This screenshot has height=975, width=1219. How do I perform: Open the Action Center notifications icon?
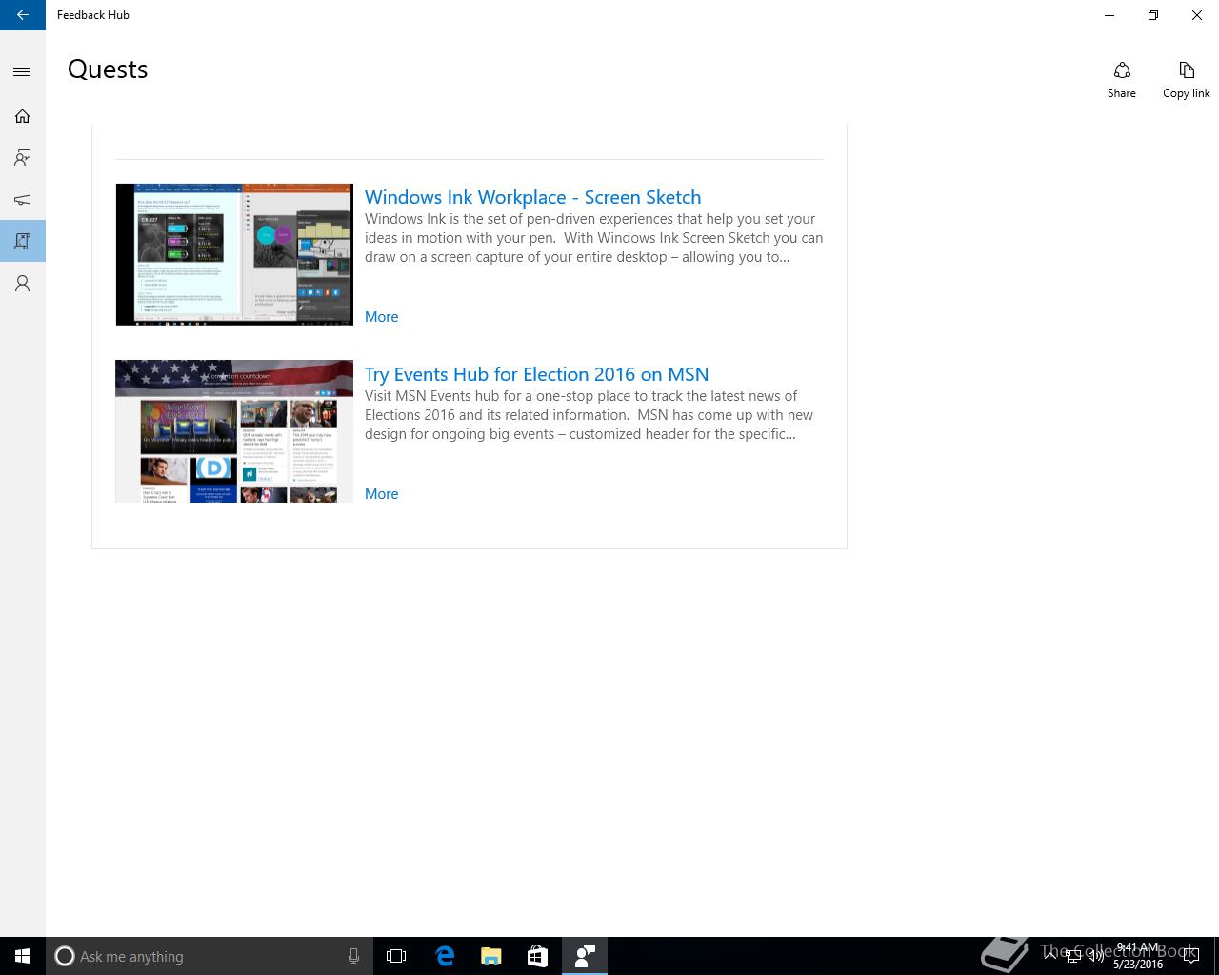[1191, 956]
